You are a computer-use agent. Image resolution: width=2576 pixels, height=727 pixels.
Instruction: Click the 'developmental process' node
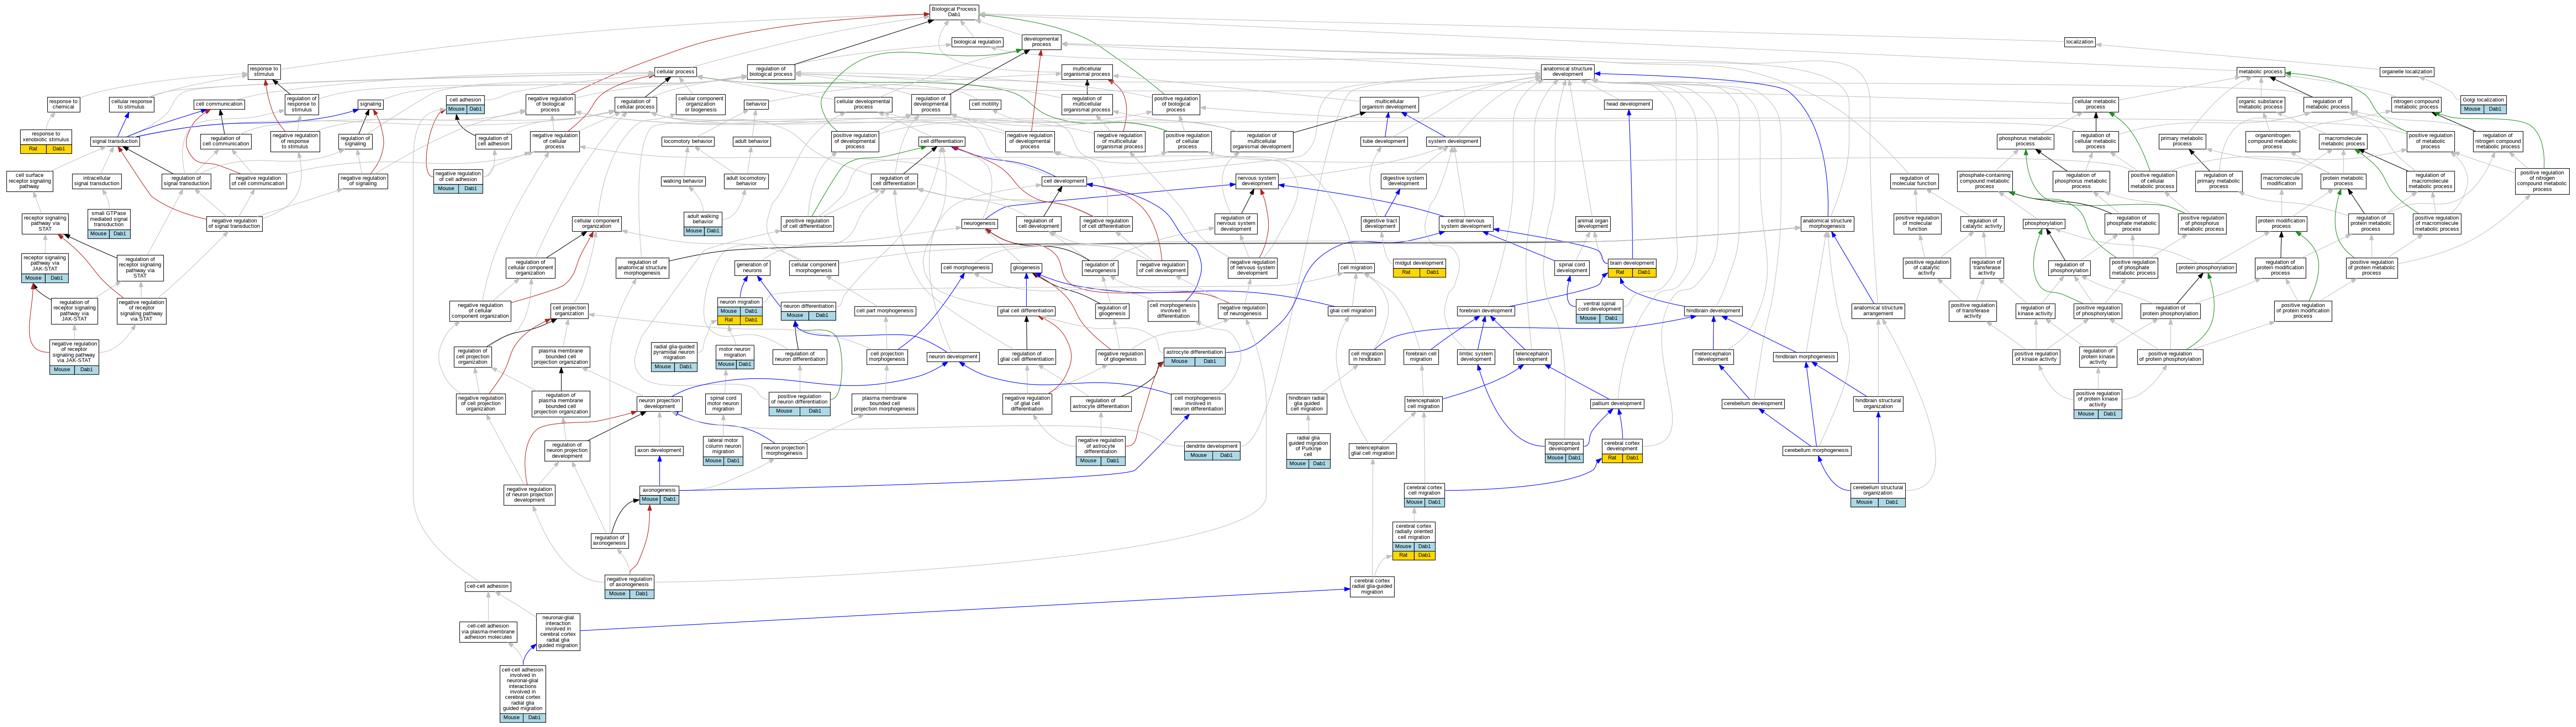[1041, 42]
